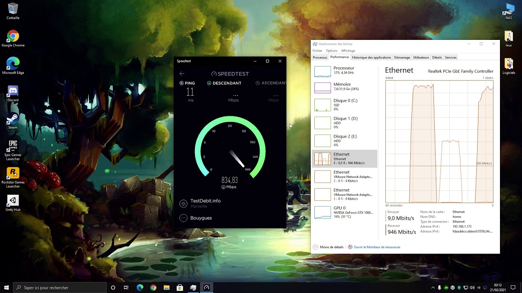Switch to Historique des applications tab
This screenshot has height=293, width=522.
(x=372, y=57)
